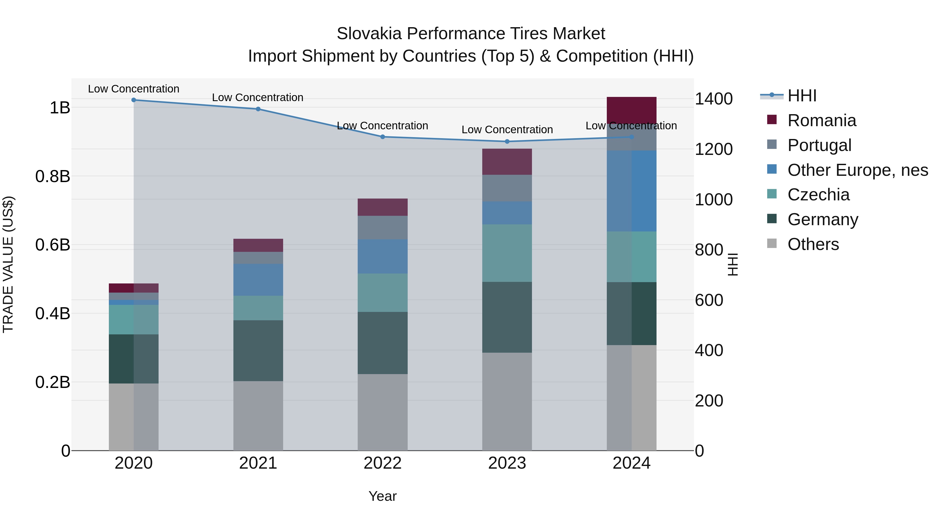Click the 0.4B tick on trade value axis
The width and height of the screenshot is (942, 529).
tap(53, 313)
